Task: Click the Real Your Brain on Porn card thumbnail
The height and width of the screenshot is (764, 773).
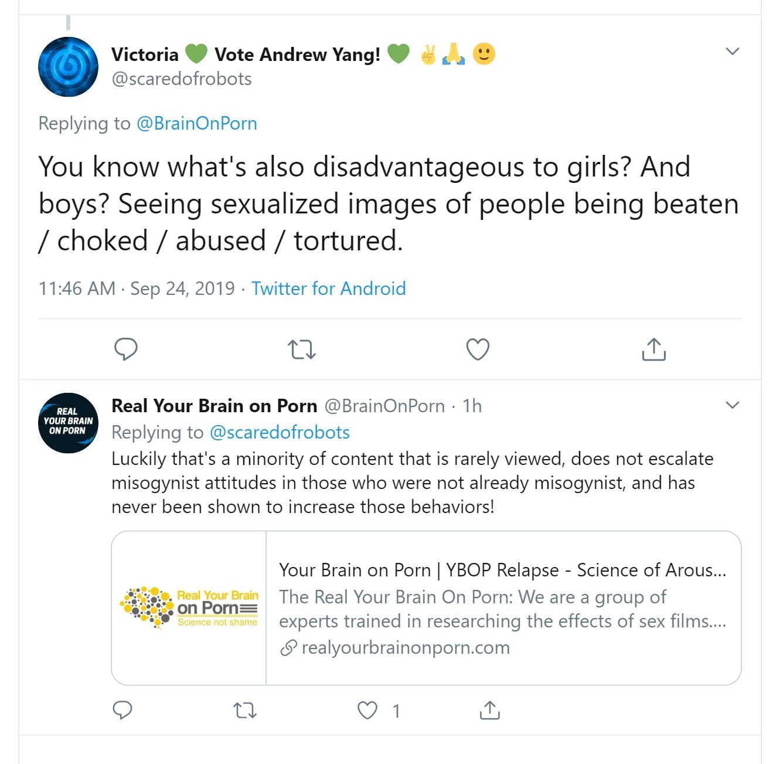Action: pos(189,608)
